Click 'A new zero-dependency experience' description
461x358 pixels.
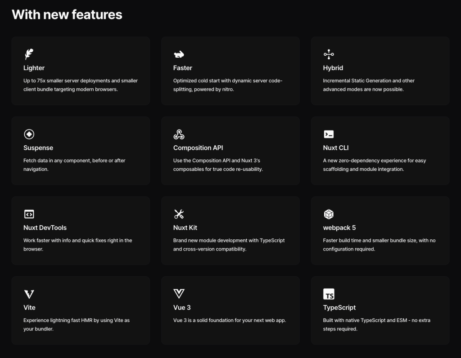pyautogui.click(x=375, y=165)
